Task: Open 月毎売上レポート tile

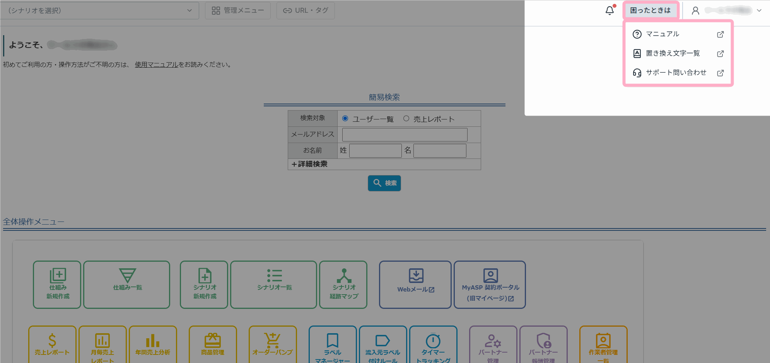Action: point(102,344)
